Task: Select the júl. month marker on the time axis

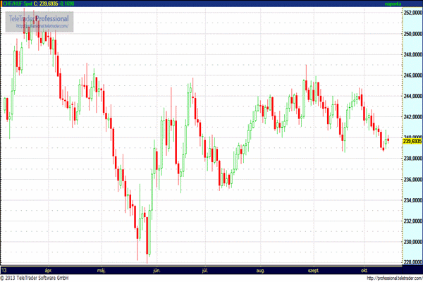Action: (x=207, y=270)
